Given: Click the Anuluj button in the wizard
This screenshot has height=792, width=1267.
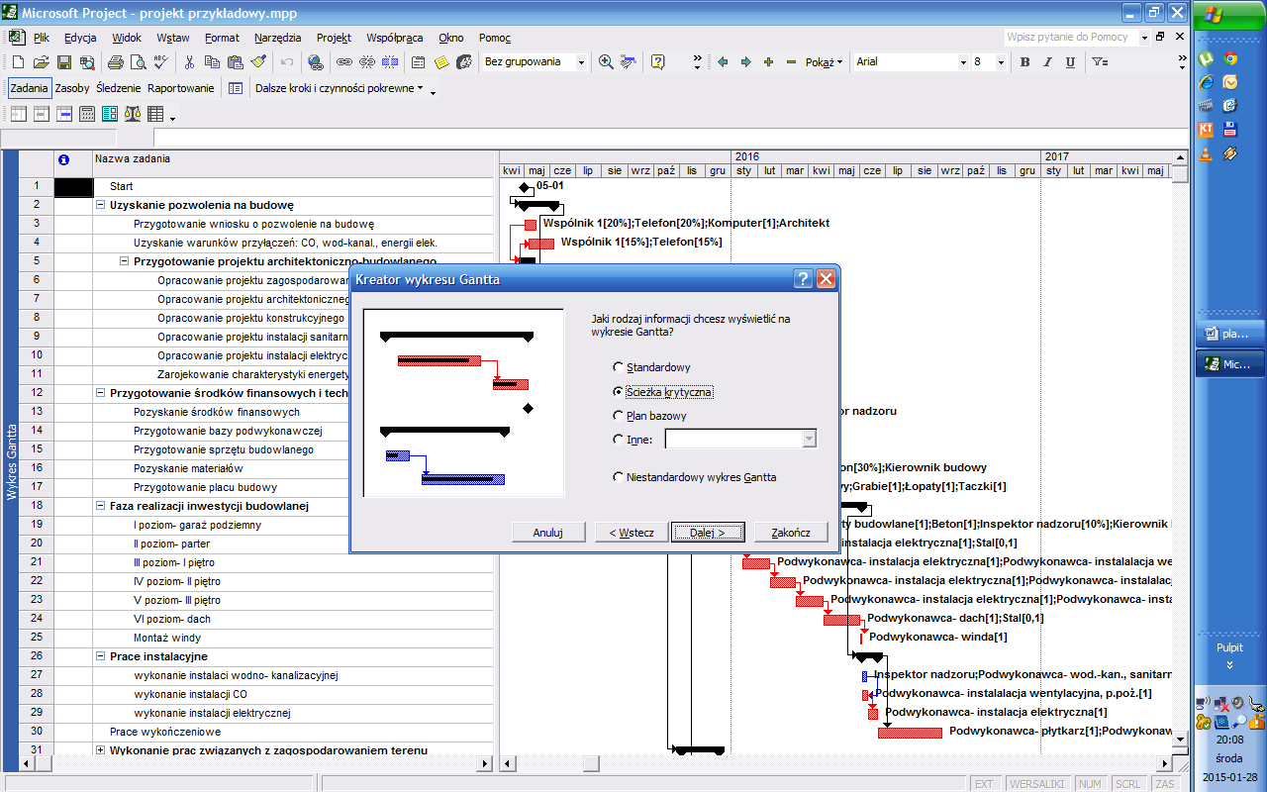Looking at the screenshot, I should click(548, 533).
